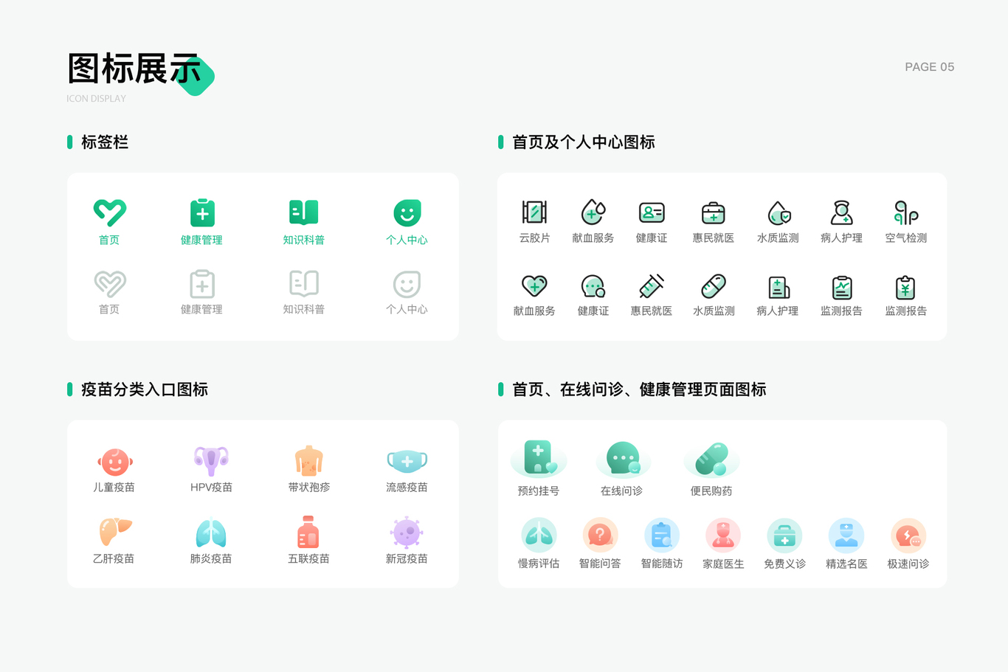
Task: Choose the HPV疫苗 icon
Action: pos(211,460)
